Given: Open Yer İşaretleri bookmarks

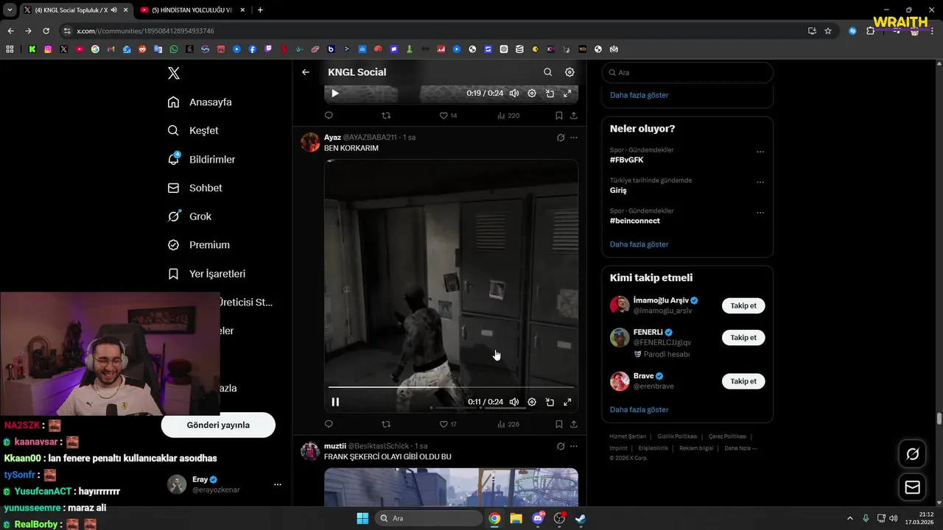Looking at the screenshot, I should tap(206, 274).
